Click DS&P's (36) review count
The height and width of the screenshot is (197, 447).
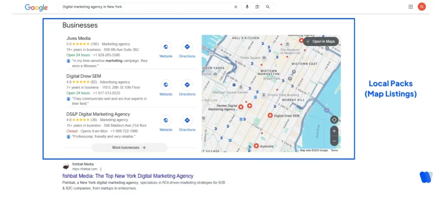coord(93,120)
